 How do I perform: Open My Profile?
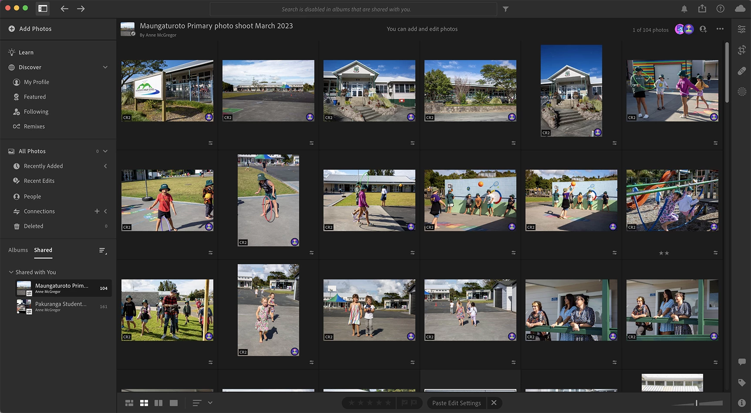[x=37, y=82]
